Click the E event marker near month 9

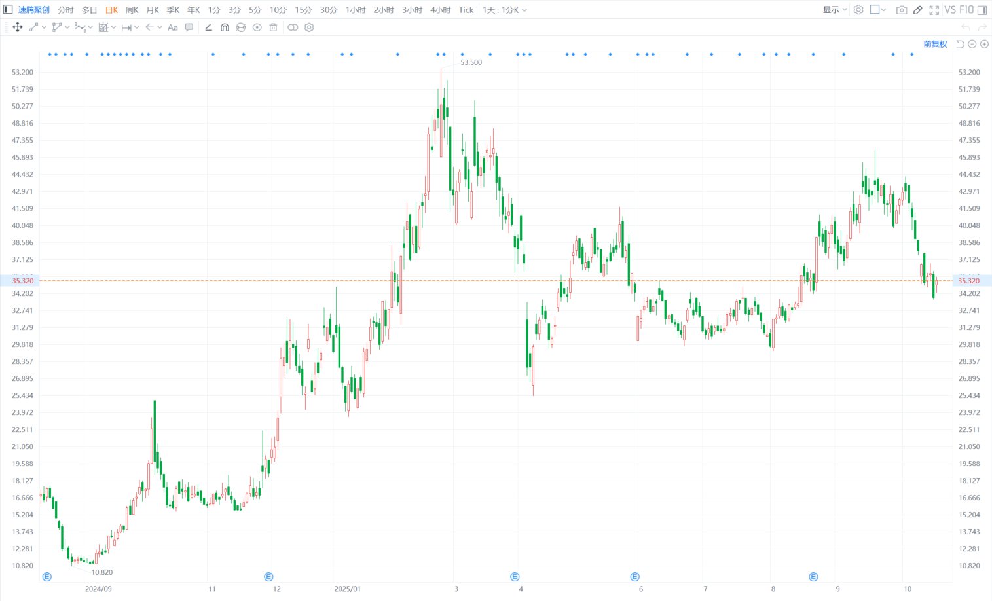[x=813, y=577]
